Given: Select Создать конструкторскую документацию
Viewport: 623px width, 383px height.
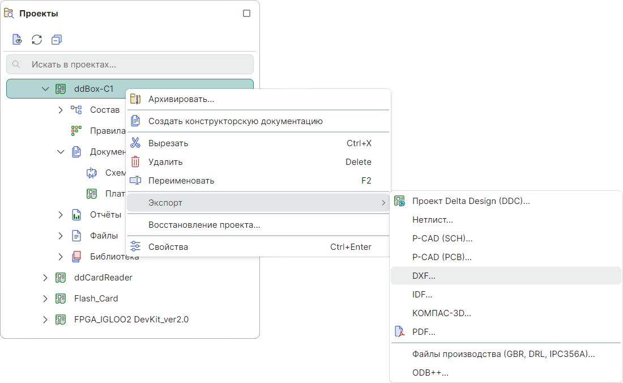Looking at the screenshot, I should [x=258, y=121].
